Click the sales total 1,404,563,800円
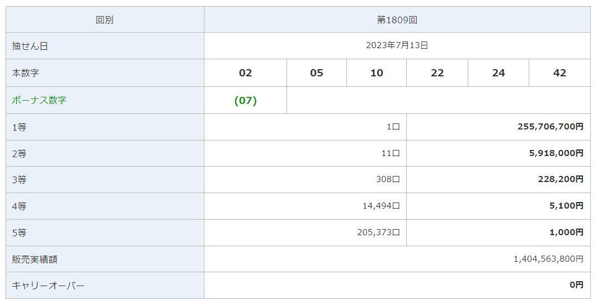The width and height of the screenshot is (598, 306). (548, 259)
